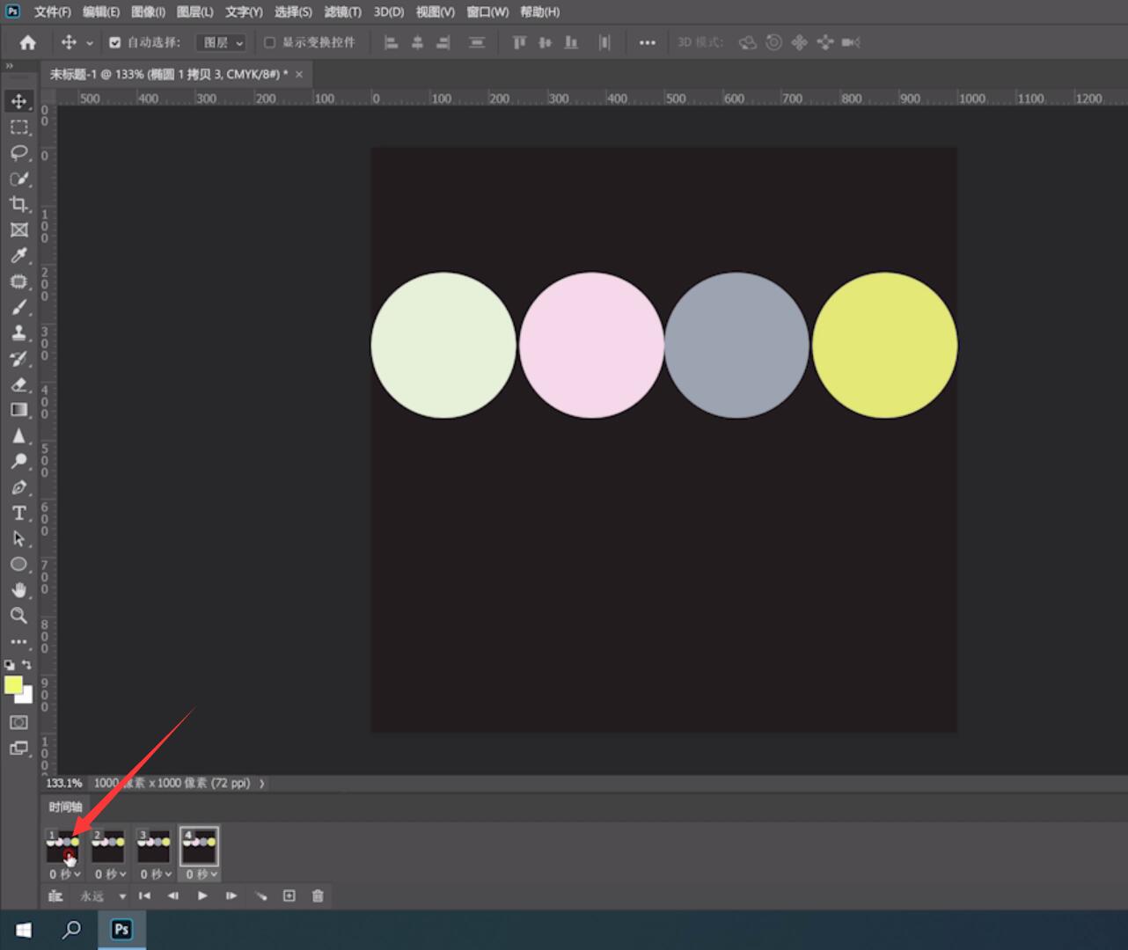Open the Edit Toolbar three-dots menu

[x=18, y=641]
